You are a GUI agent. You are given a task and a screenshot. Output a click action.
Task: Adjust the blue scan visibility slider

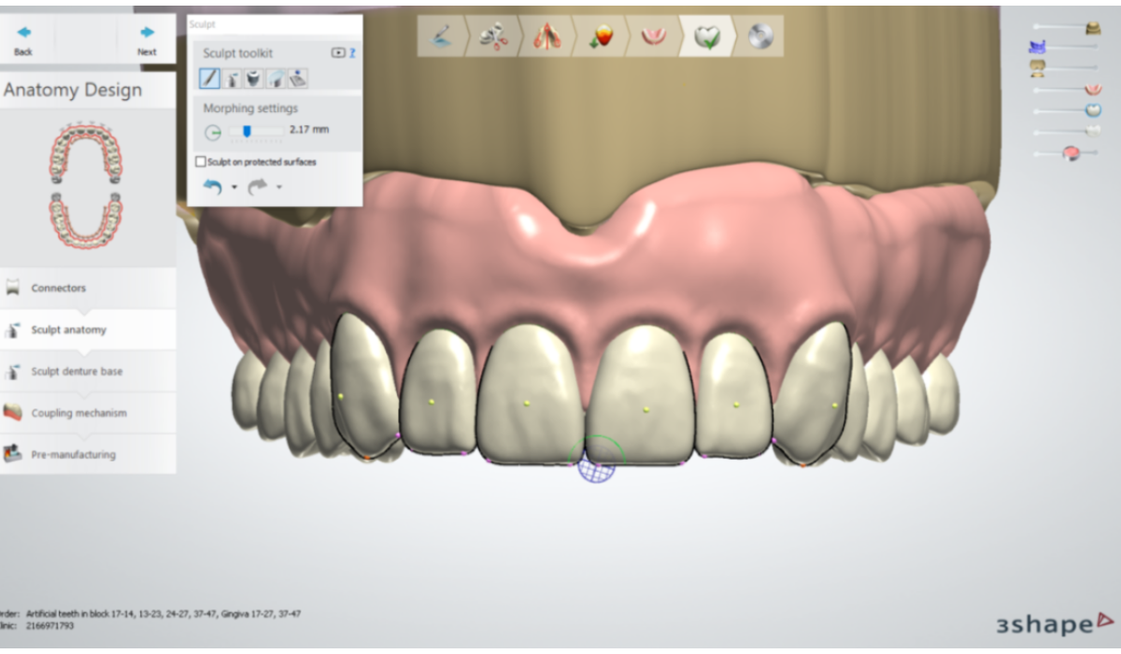tap(1036, 47)
